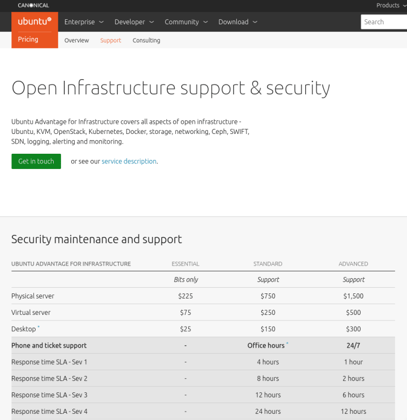Viewport: 407px width, 420px height.
Task: Click the $500 Virtual server price
Action: coord(353,313)
